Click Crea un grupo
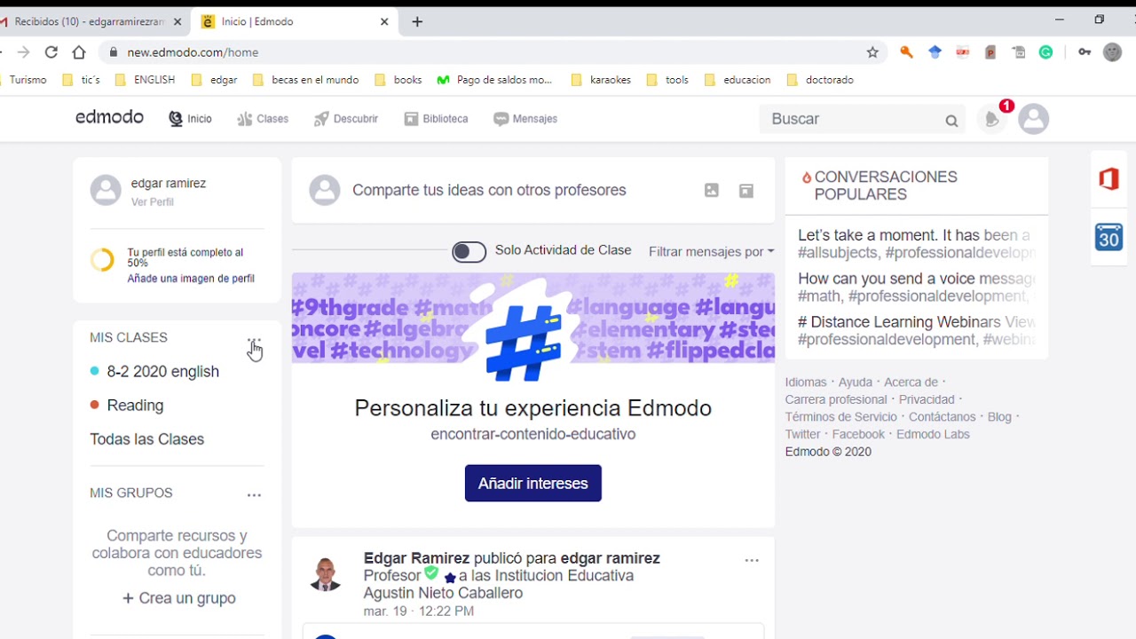 [179, 598]
